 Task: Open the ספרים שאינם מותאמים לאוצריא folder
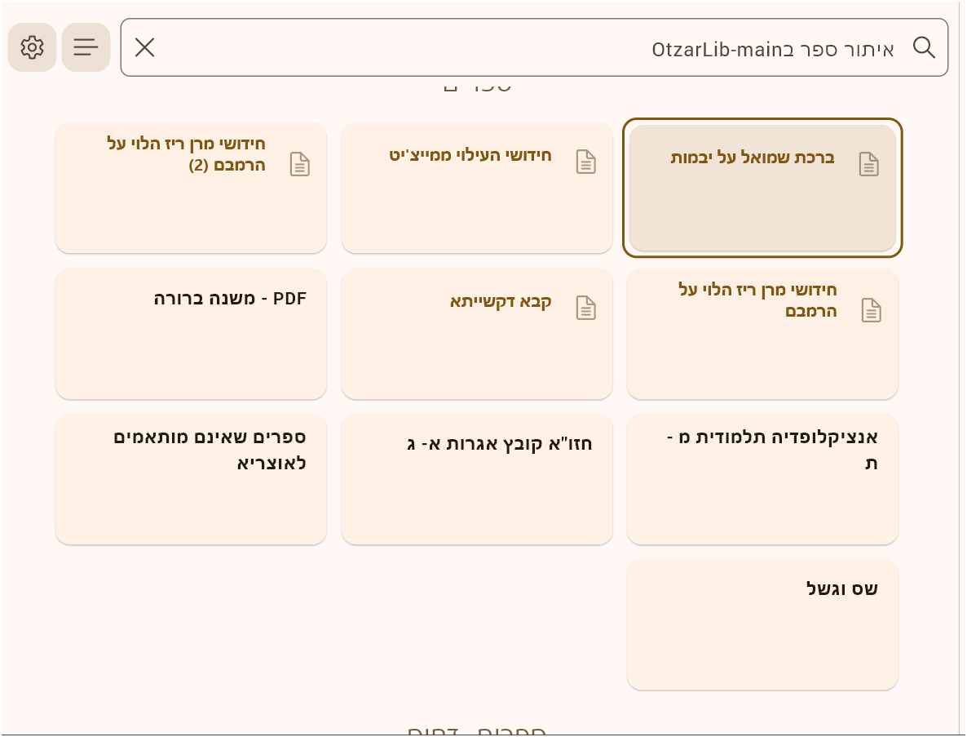(191, 479)
